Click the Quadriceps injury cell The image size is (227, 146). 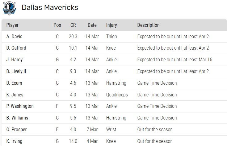click(117, 95)
